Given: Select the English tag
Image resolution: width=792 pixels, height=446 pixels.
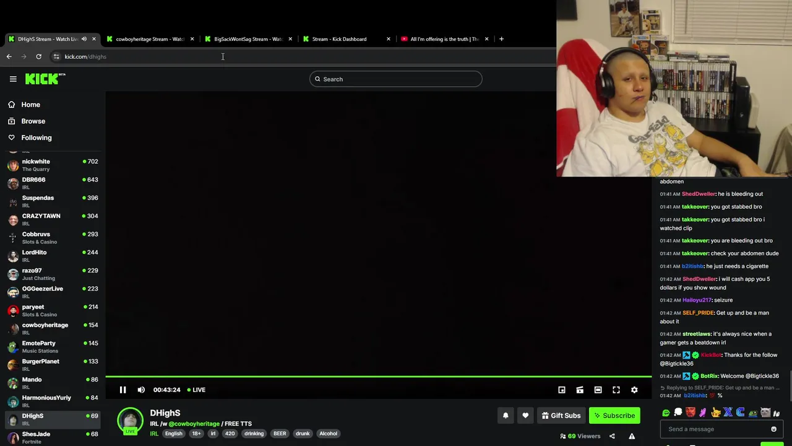Looking at the screenshot, I should (174, 434).
